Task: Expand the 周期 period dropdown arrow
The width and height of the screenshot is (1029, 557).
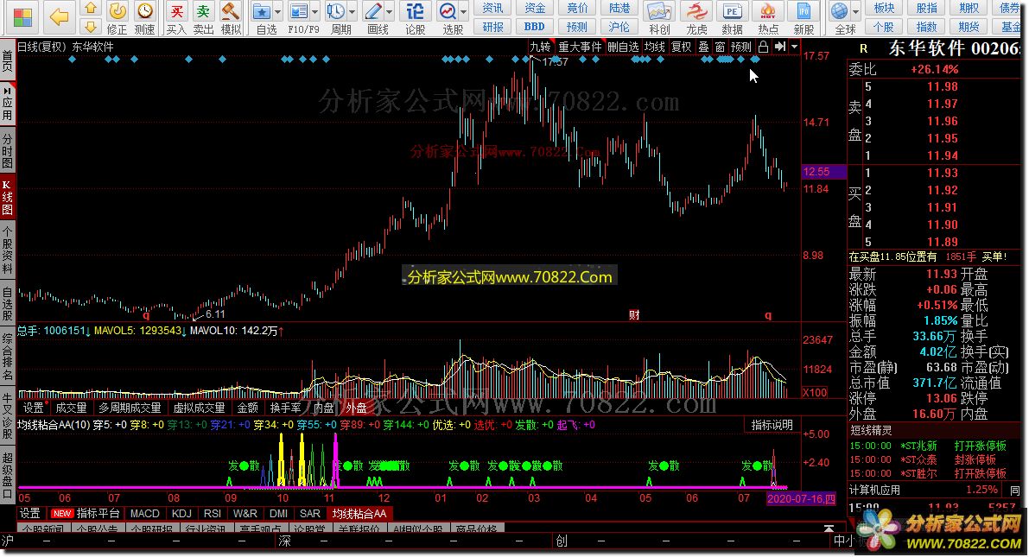Action: coord(353,12)
